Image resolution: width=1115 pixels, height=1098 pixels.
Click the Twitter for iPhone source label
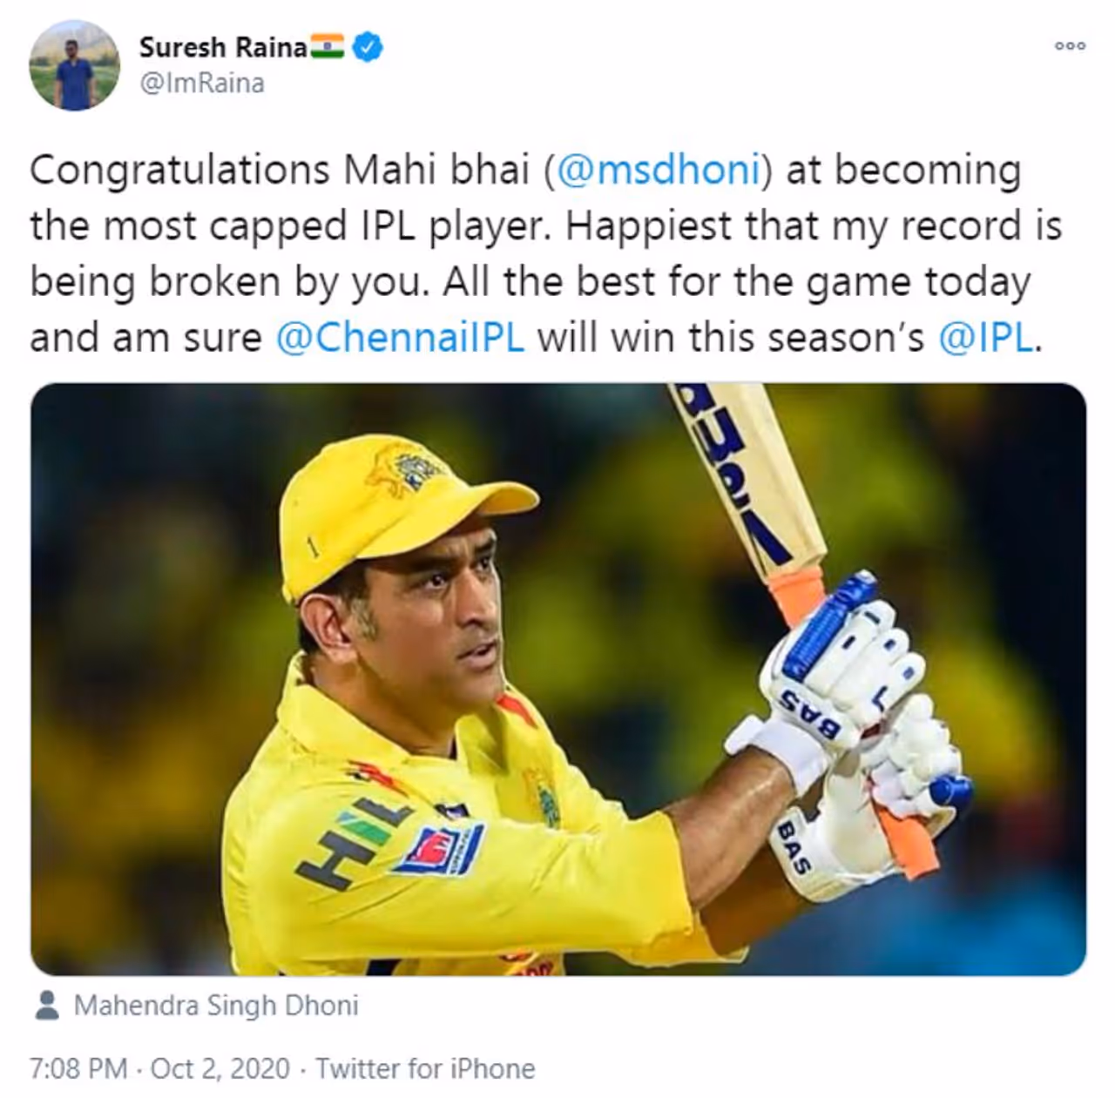[425, 1068]
